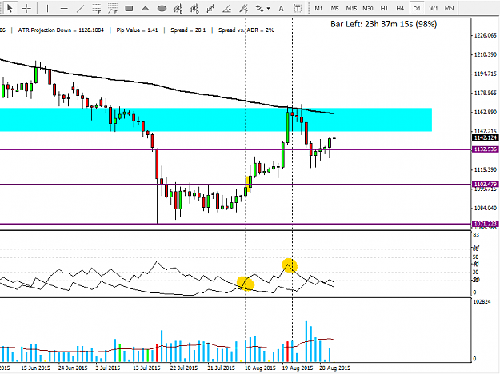Select the arrow Cursor tool
Screen dimensions: 500x374
(10, 8)
